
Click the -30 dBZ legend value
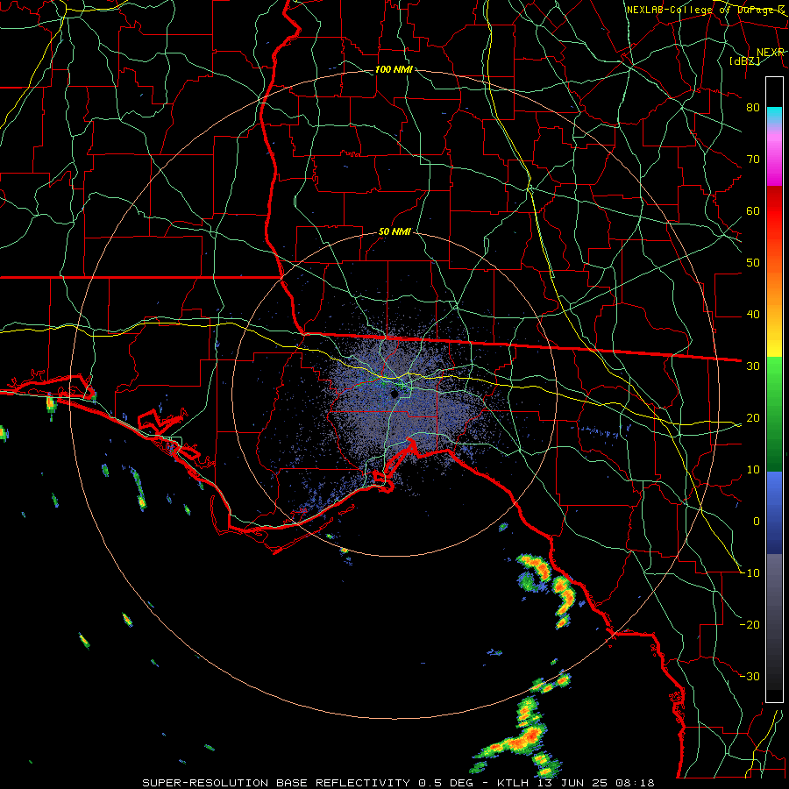click(750, 676)
